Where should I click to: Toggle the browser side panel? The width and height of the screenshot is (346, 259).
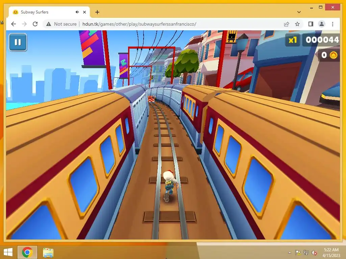[x=311, y=24]
